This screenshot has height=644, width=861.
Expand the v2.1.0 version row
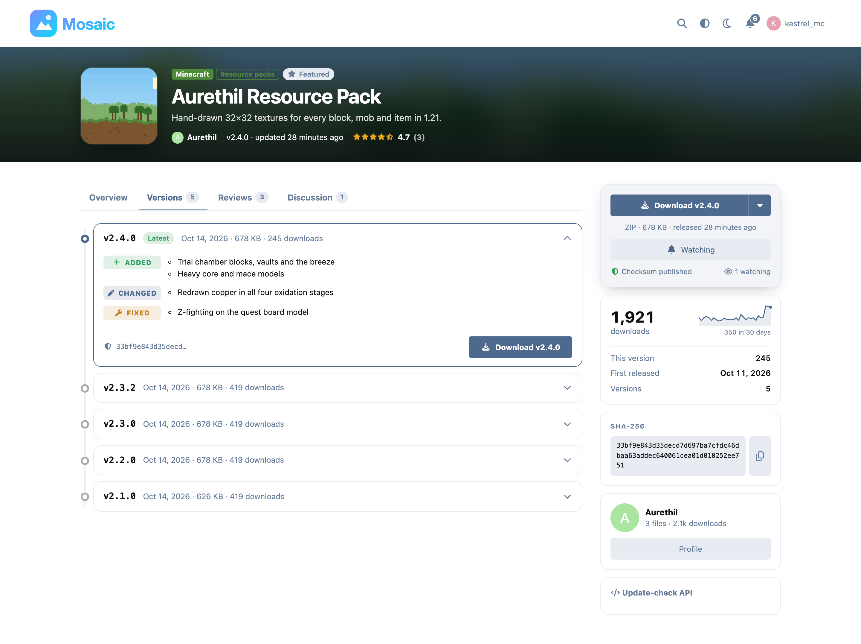[x=338, y=496]
